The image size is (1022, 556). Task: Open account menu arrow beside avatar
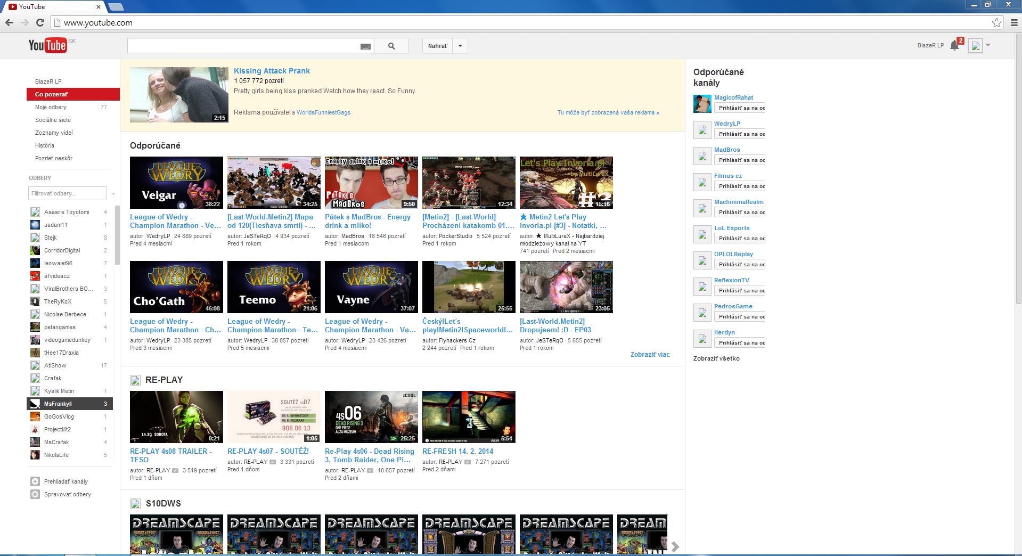[988, 45]
